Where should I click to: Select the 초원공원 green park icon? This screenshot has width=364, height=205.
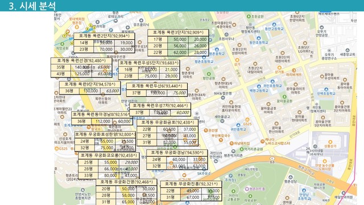click(x=249, y=17)
